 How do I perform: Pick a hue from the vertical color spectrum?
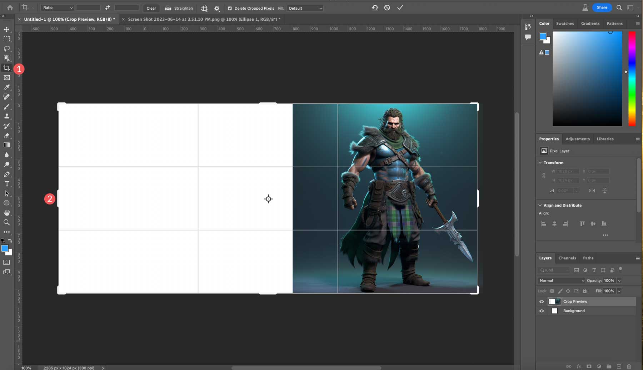tap(632, 78)
